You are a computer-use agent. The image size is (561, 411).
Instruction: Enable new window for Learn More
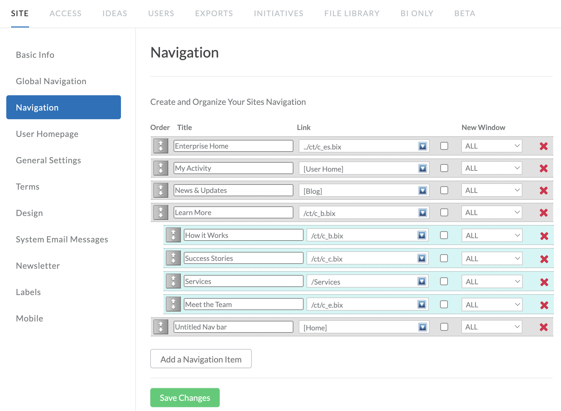pyautogui.click(x=444, y=212)
